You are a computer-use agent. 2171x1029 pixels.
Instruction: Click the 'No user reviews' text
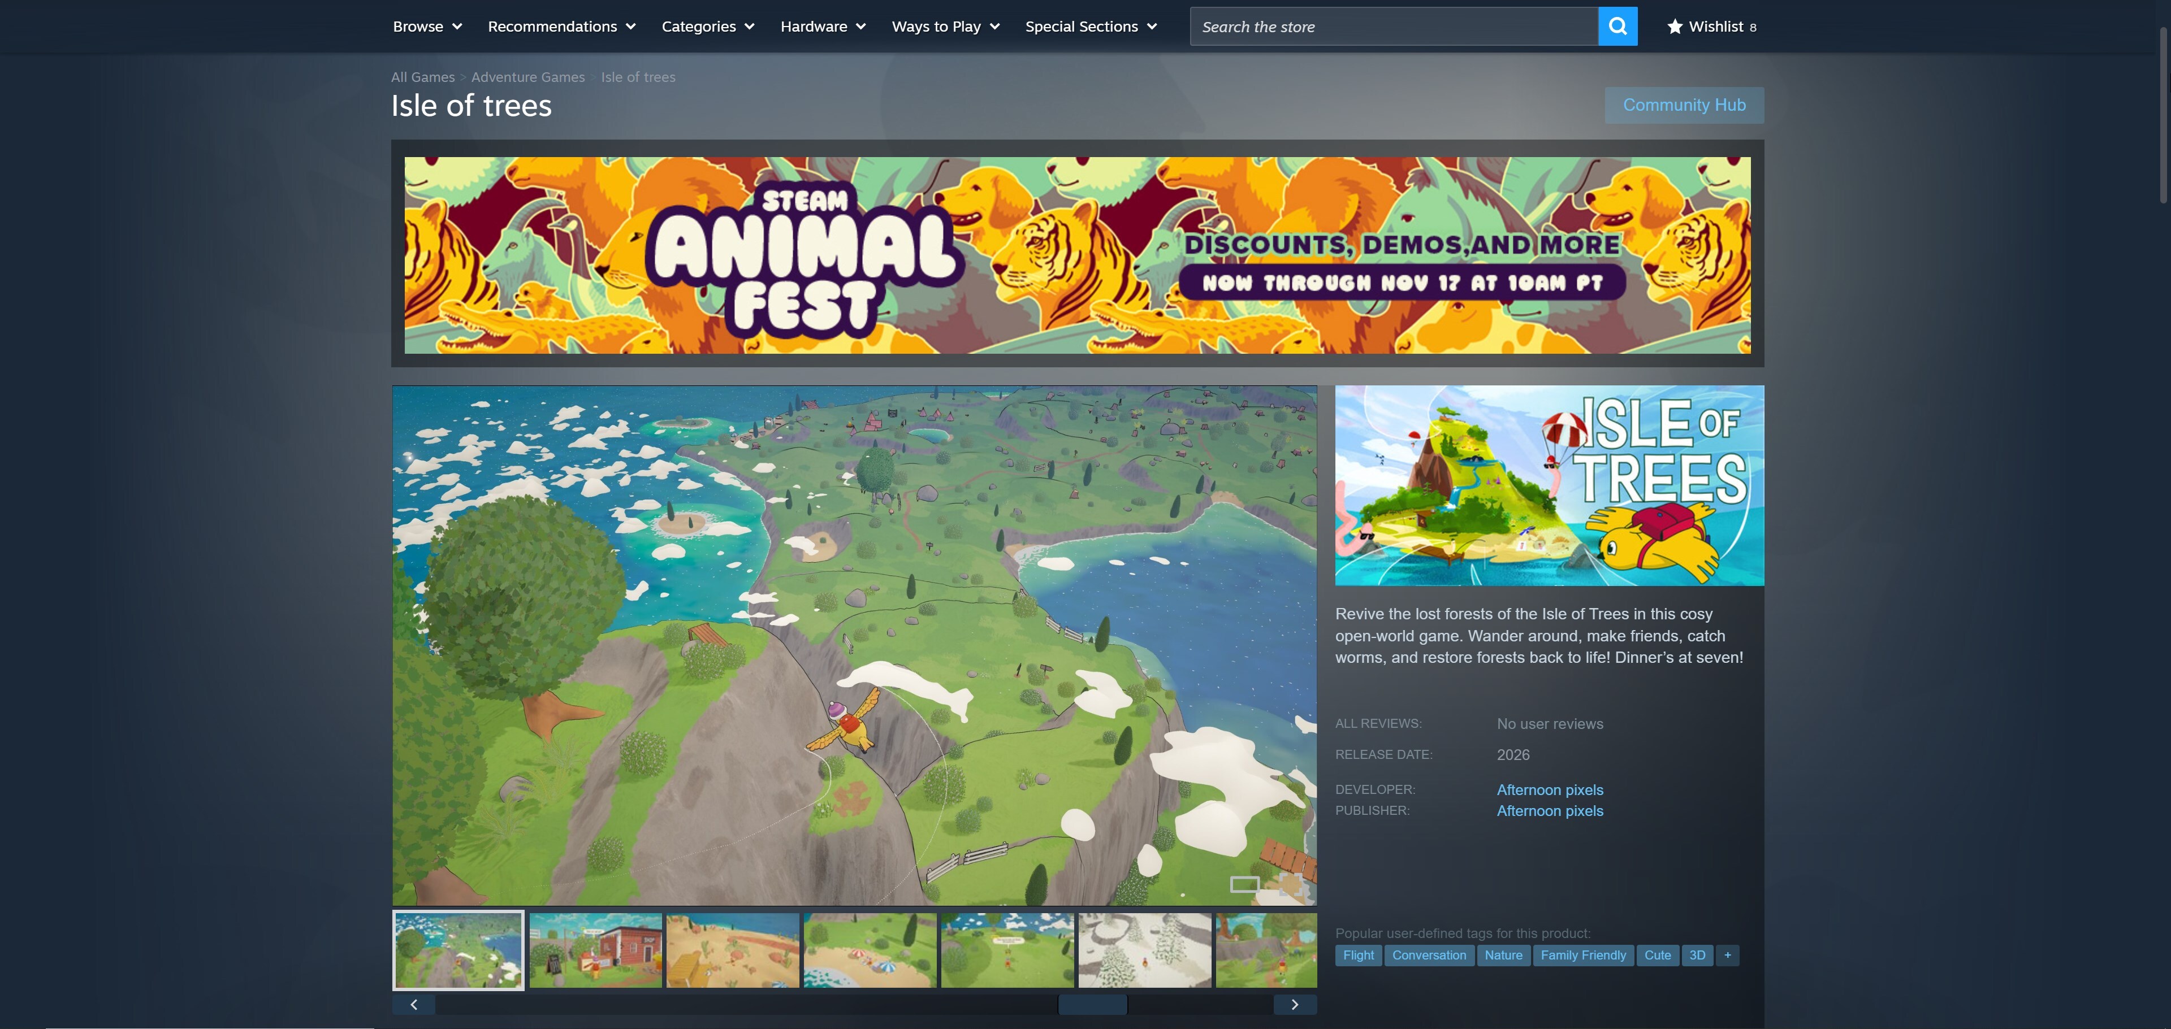(x=1550, y=723)
